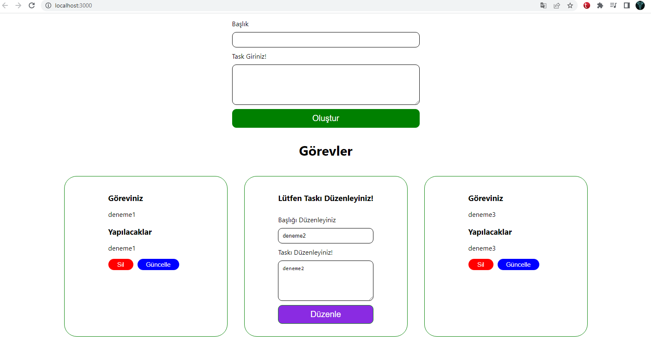Screen dimensions: 651x340
Task: Select the deneme2 title edit field
Action: (325, 236)
